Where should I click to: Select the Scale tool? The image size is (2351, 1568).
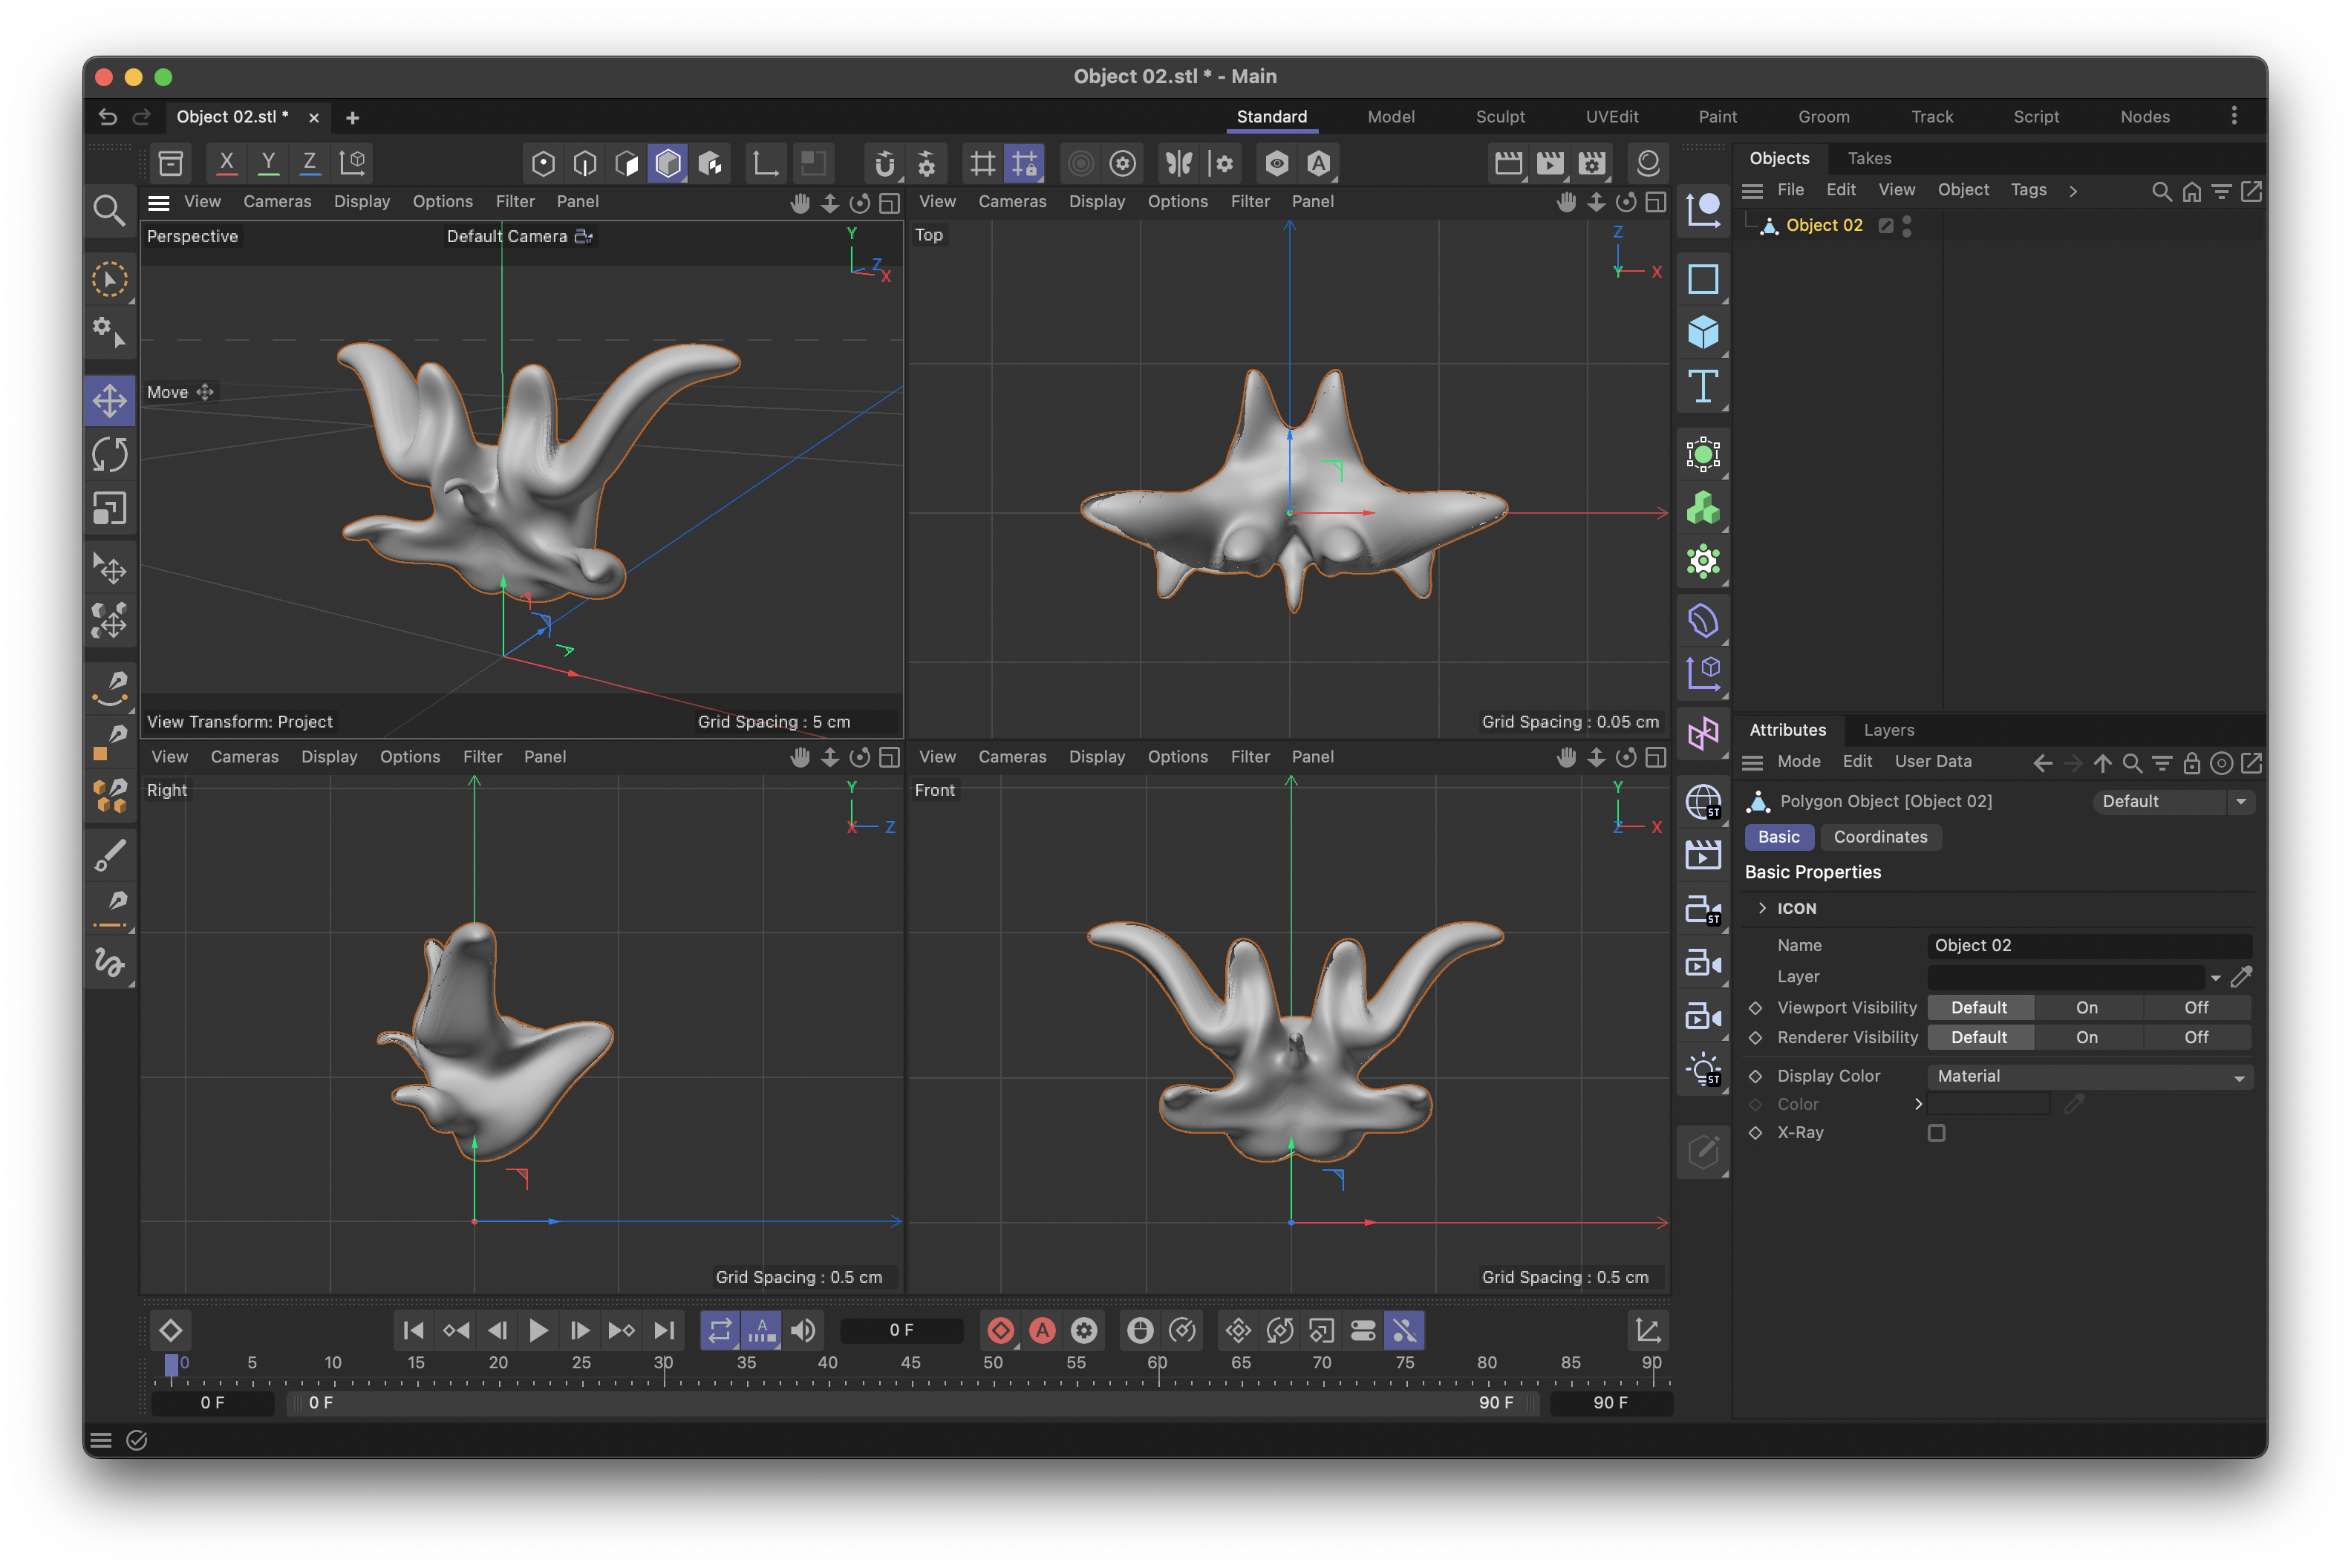[109, 509]
